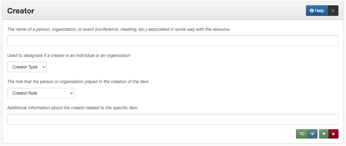
Task: Click blank space left of the TC button
Action: [x=156, y=134]
